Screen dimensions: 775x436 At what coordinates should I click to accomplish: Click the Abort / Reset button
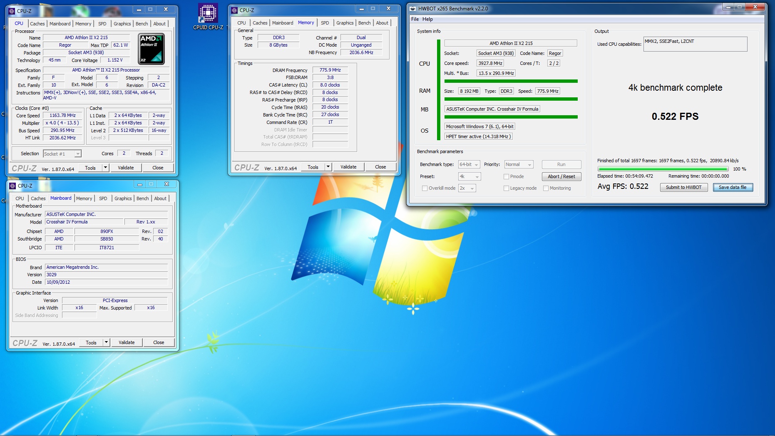pos(561,176)
